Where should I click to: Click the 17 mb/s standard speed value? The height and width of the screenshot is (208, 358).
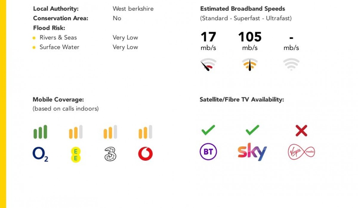click(x=208, y=41)
